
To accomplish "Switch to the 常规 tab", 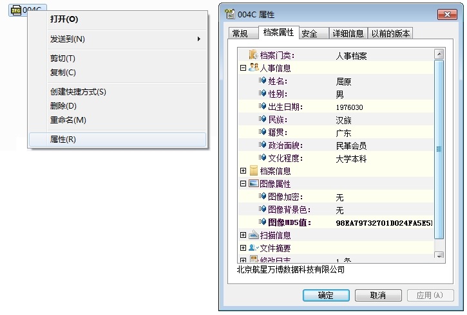I will point(243,33).
